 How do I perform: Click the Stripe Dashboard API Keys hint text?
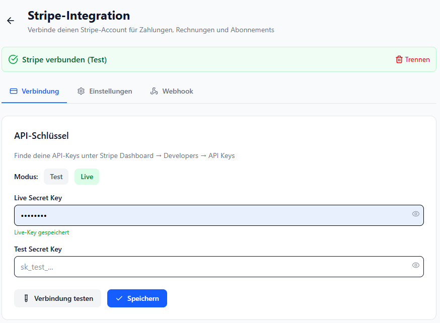click(x=124, y=155)
